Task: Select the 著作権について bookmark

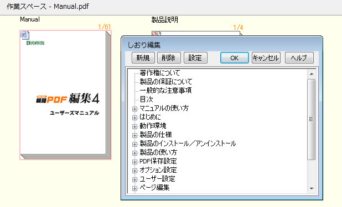Action: click(x=160, y=73)
